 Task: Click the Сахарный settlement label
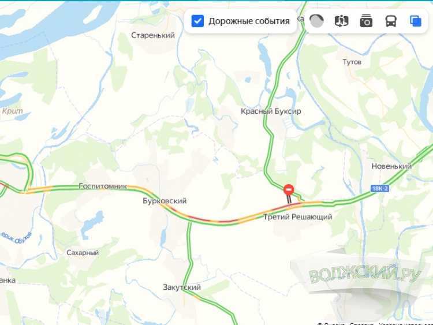click(83, 253)
